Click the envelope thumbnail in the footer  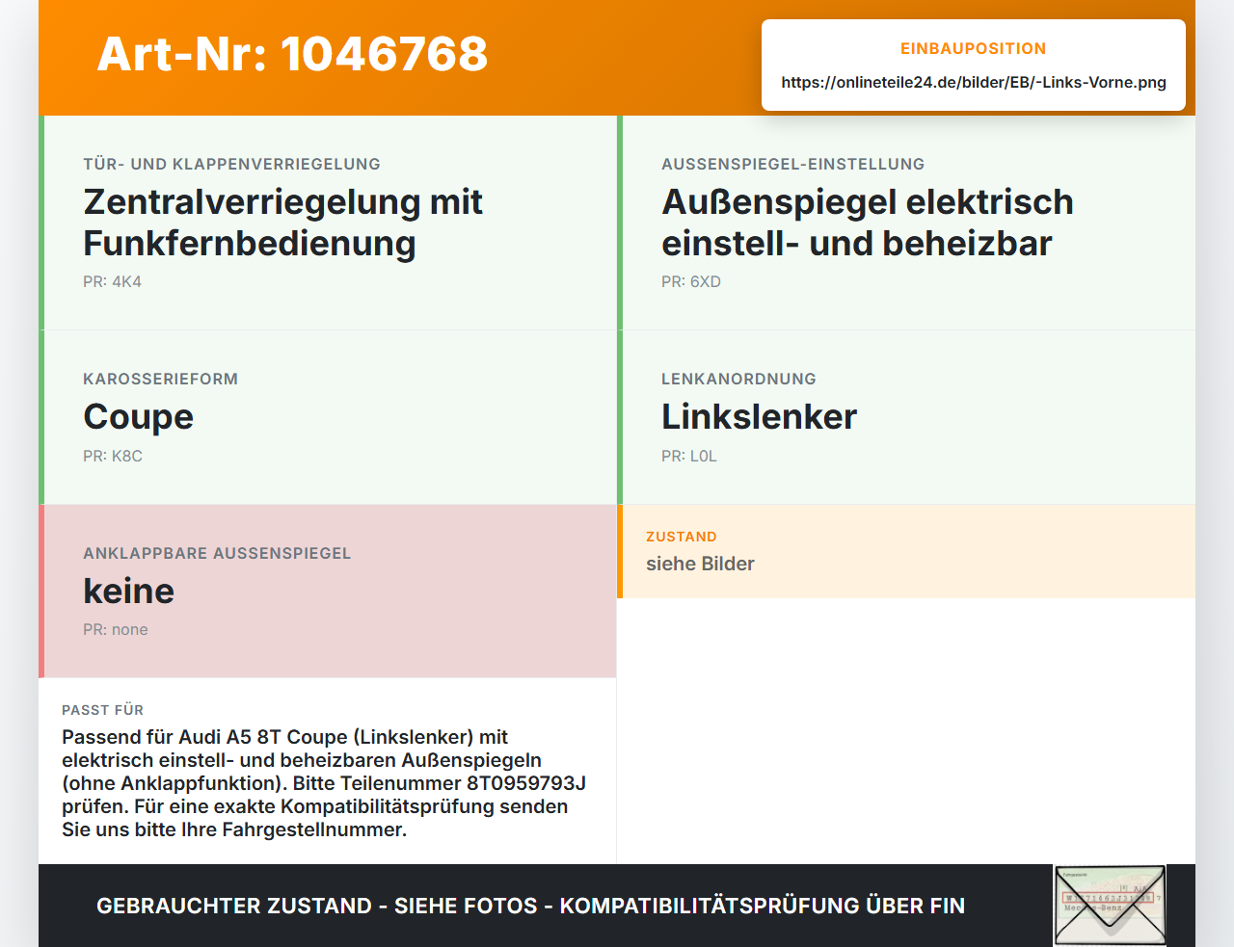click(1110, 906)
